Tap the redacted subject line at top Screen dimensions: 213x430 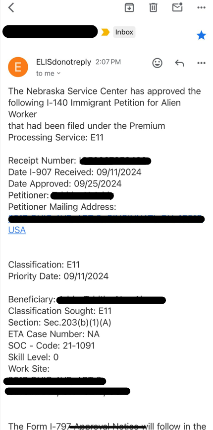pos(50,31)
